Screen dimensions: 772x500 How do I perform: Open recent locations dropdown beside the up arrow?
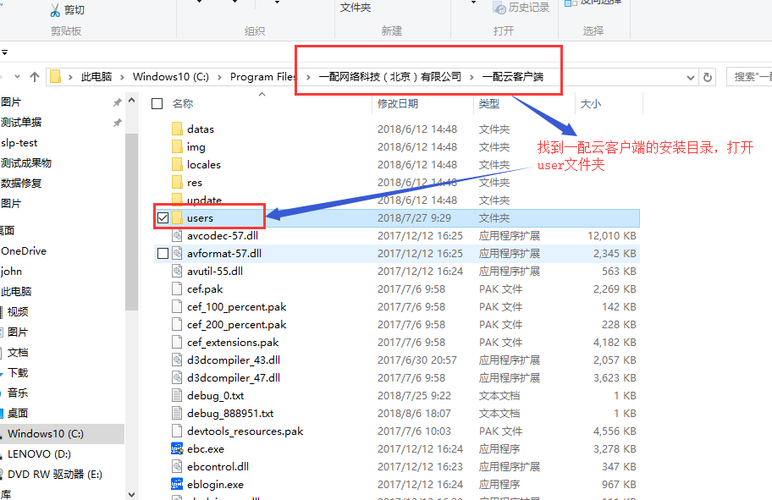19,77
